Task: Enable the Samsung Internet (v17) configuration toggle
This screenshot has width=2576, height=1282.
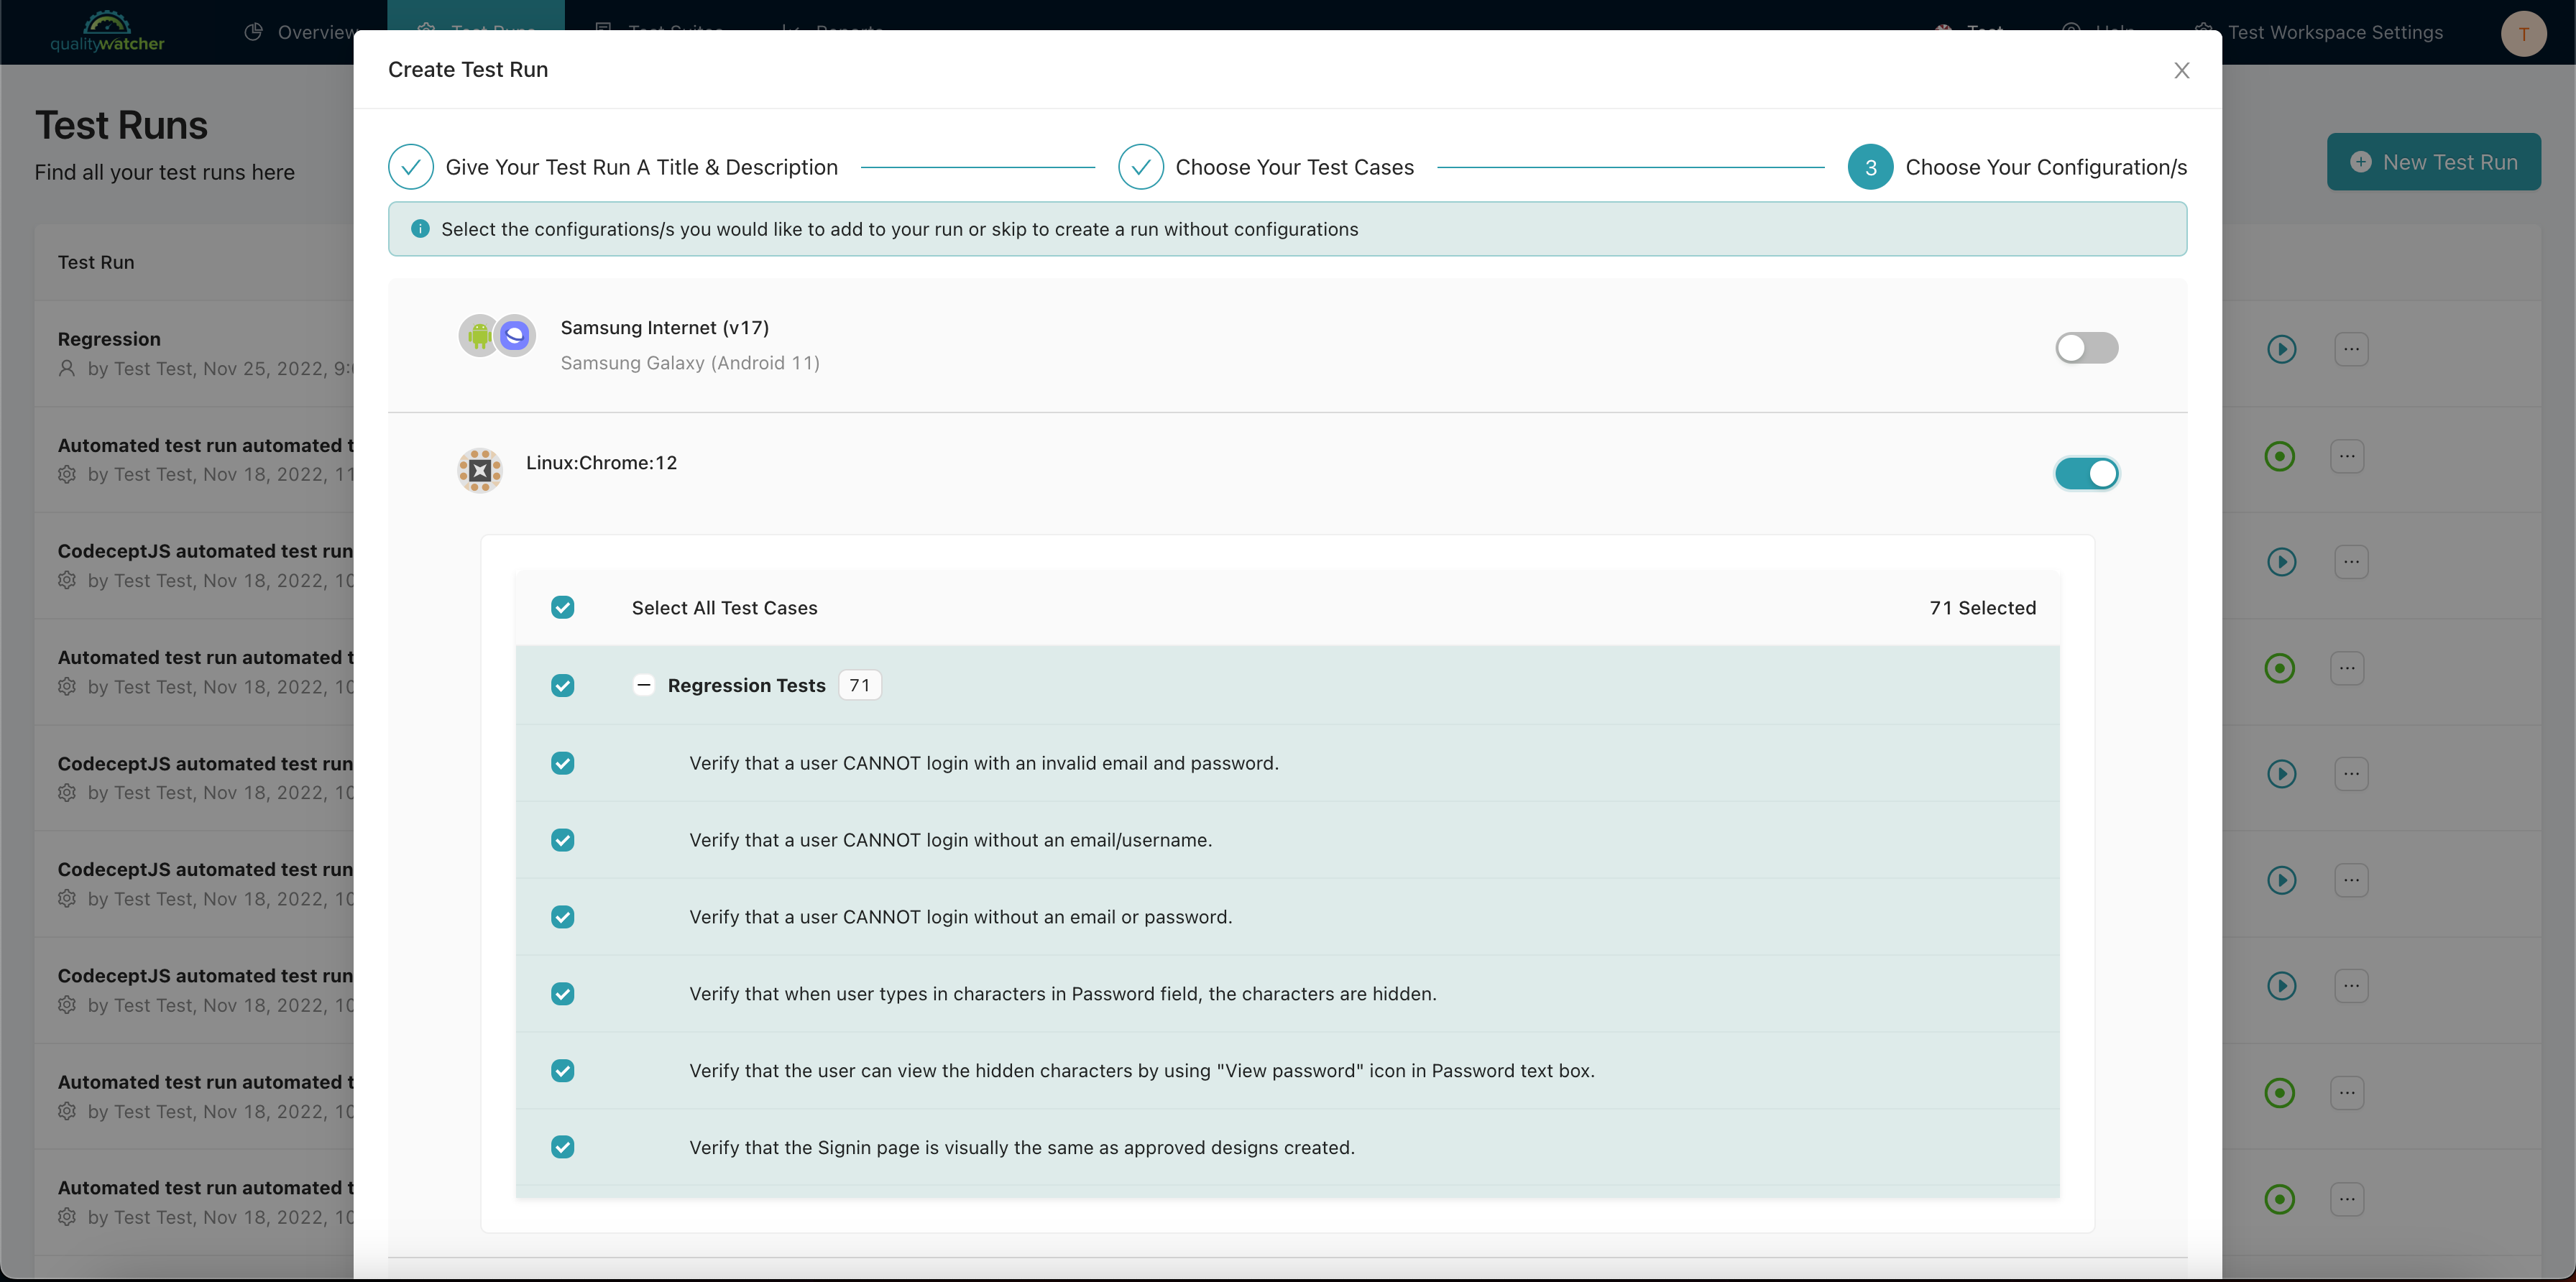Action: [x=2086, y=348]
